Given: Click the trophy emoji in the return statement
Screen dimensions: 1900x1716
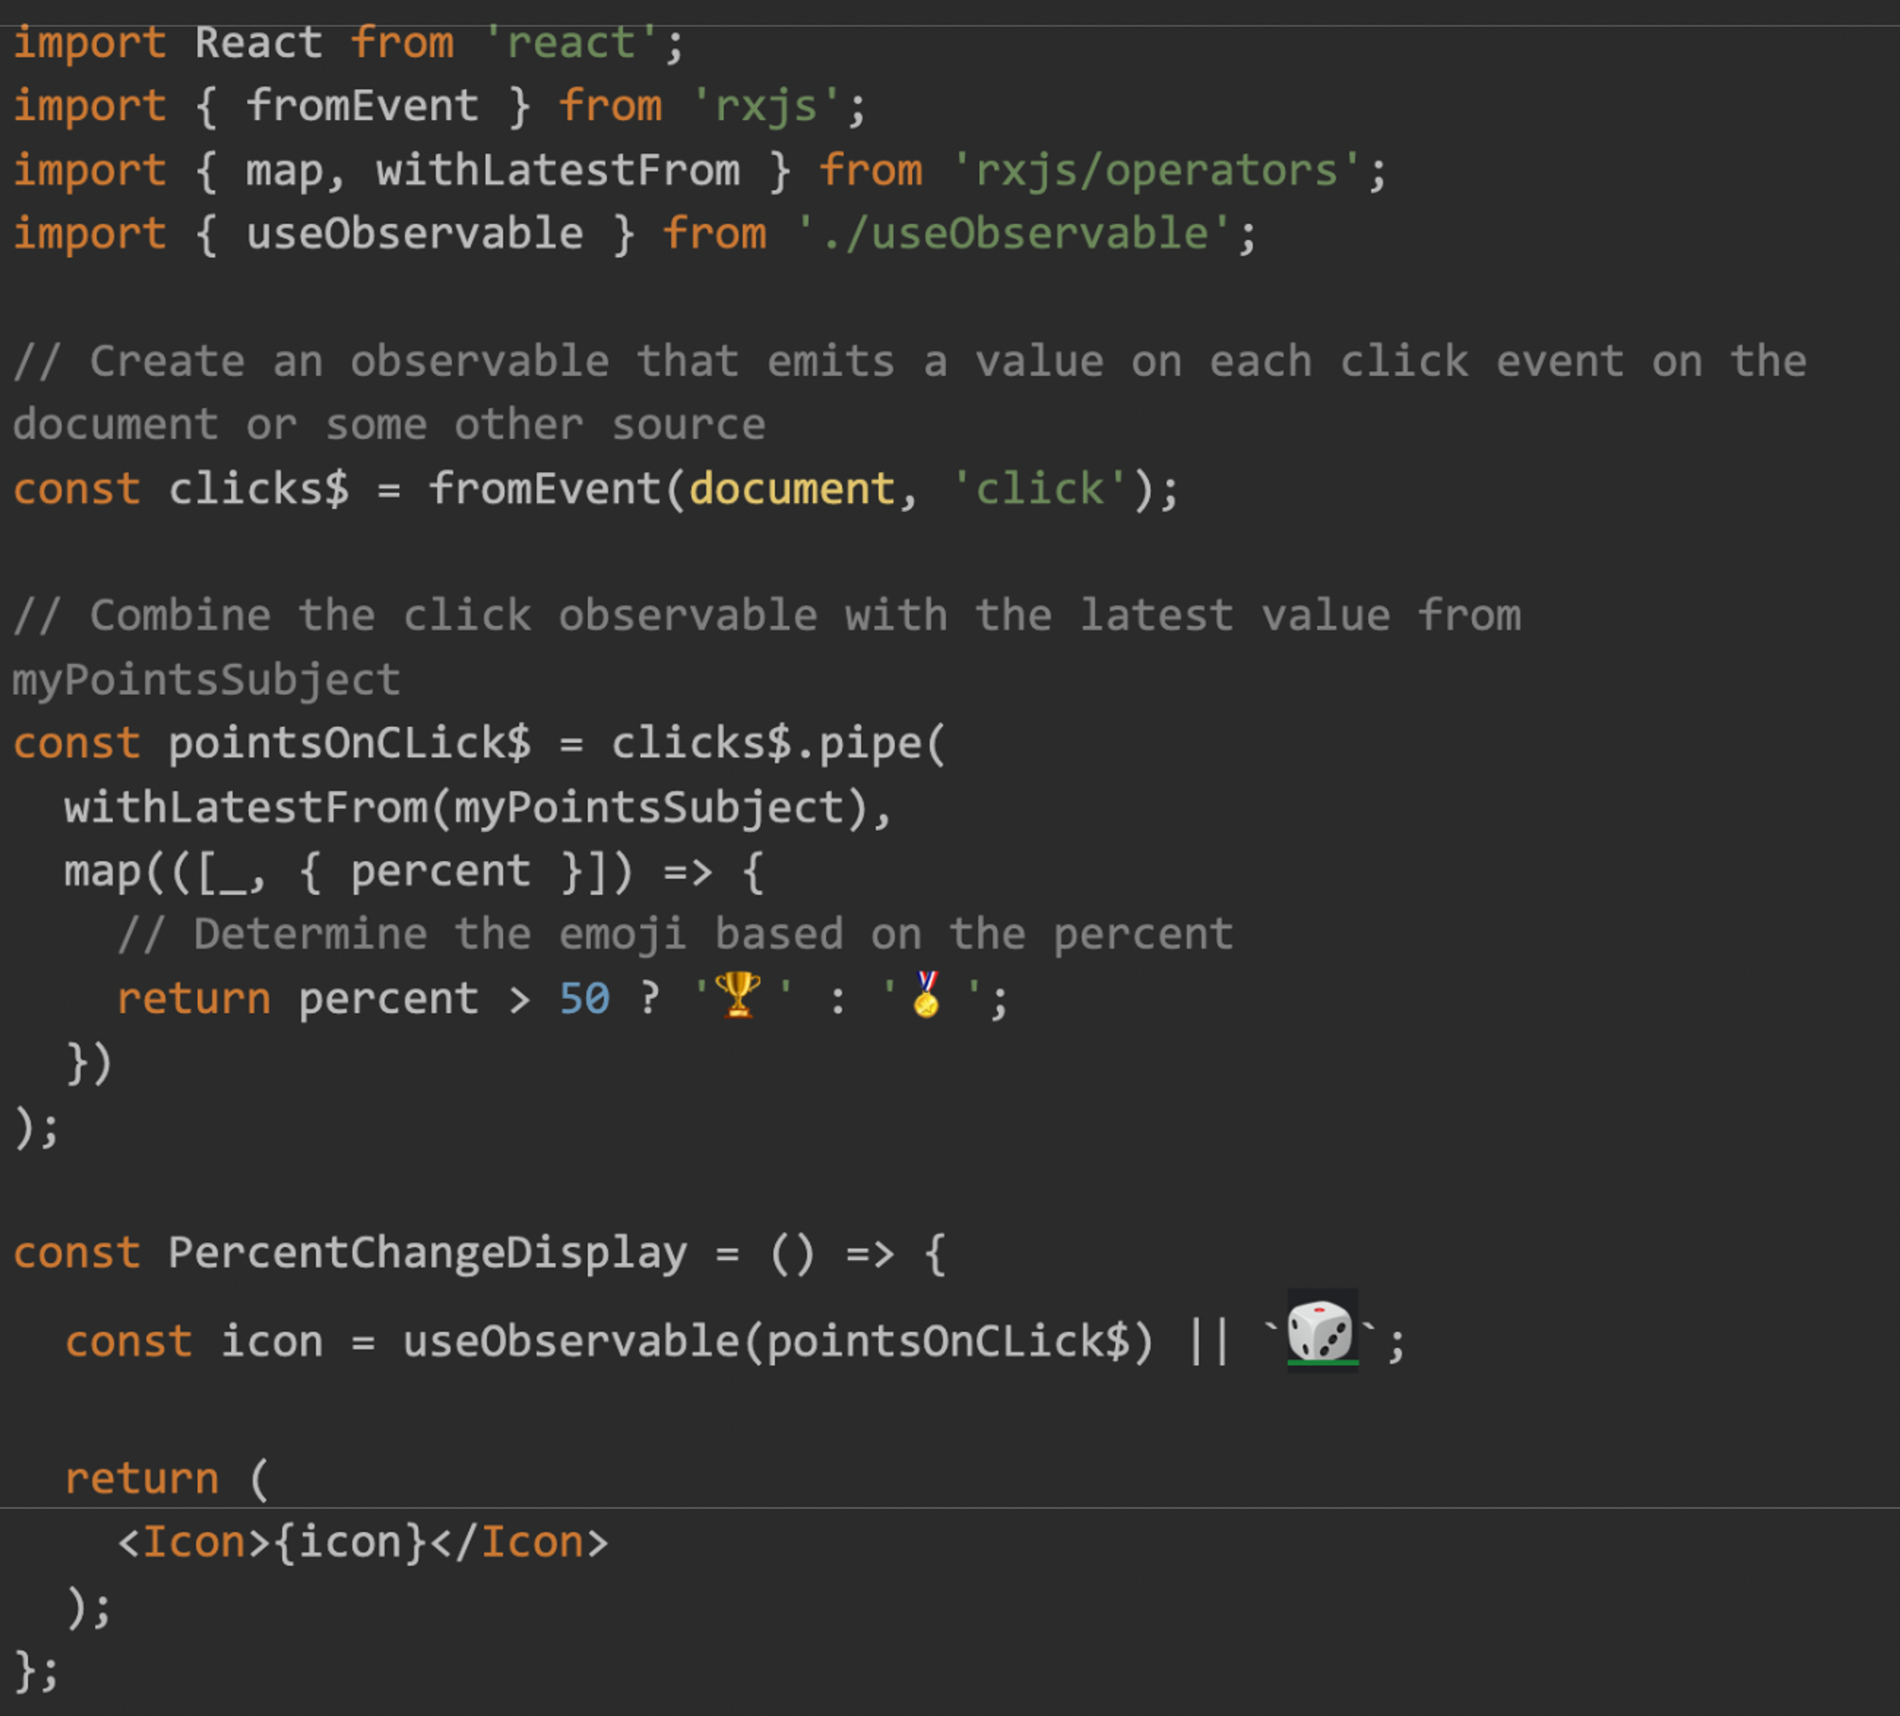Looking at the screenshot, I should coord(737,995).
